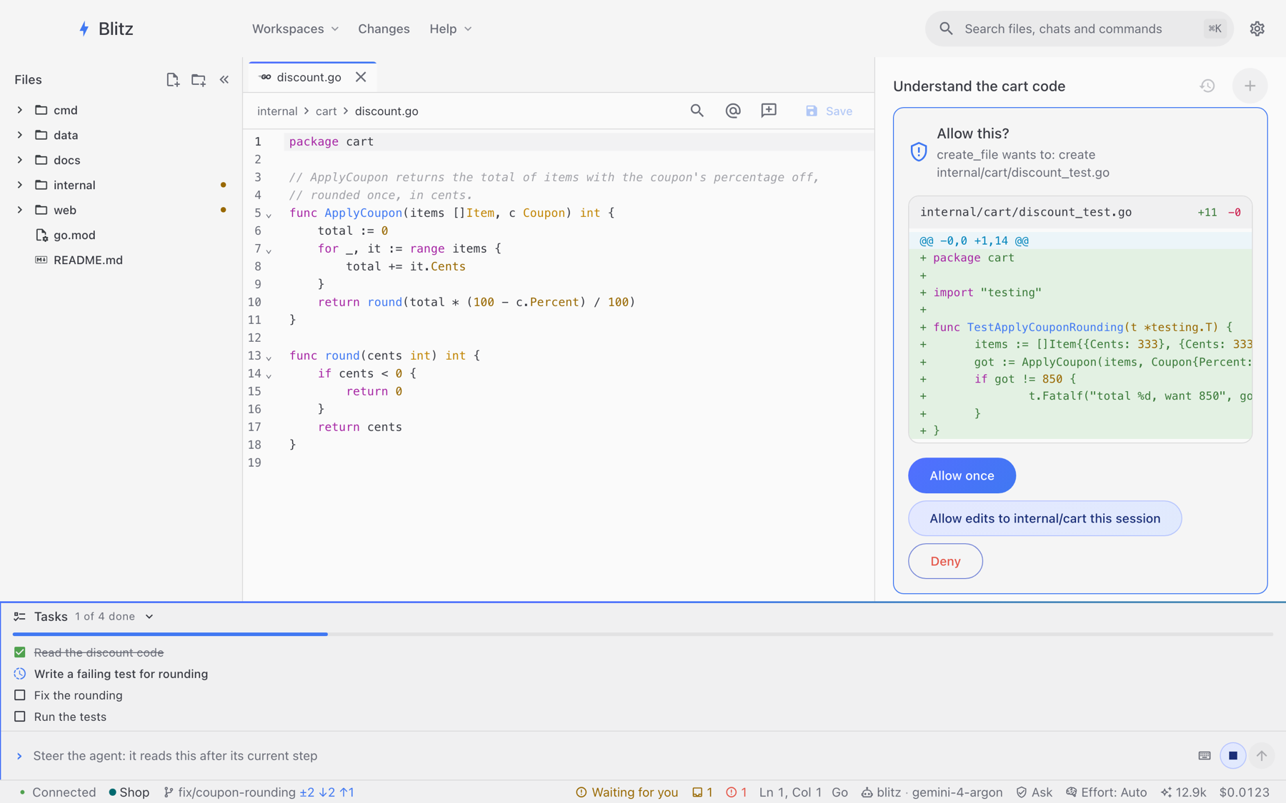Click the keyboard icon in the steer bar
Viewport: 1286px width, 803px height.
(1205, 755)
